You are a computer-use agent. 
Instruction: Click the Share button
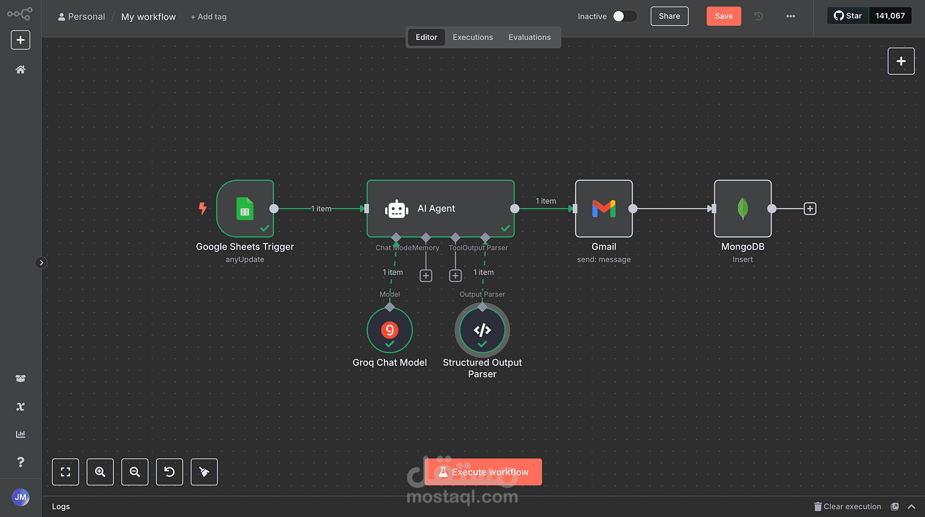(x=669, y=17)
